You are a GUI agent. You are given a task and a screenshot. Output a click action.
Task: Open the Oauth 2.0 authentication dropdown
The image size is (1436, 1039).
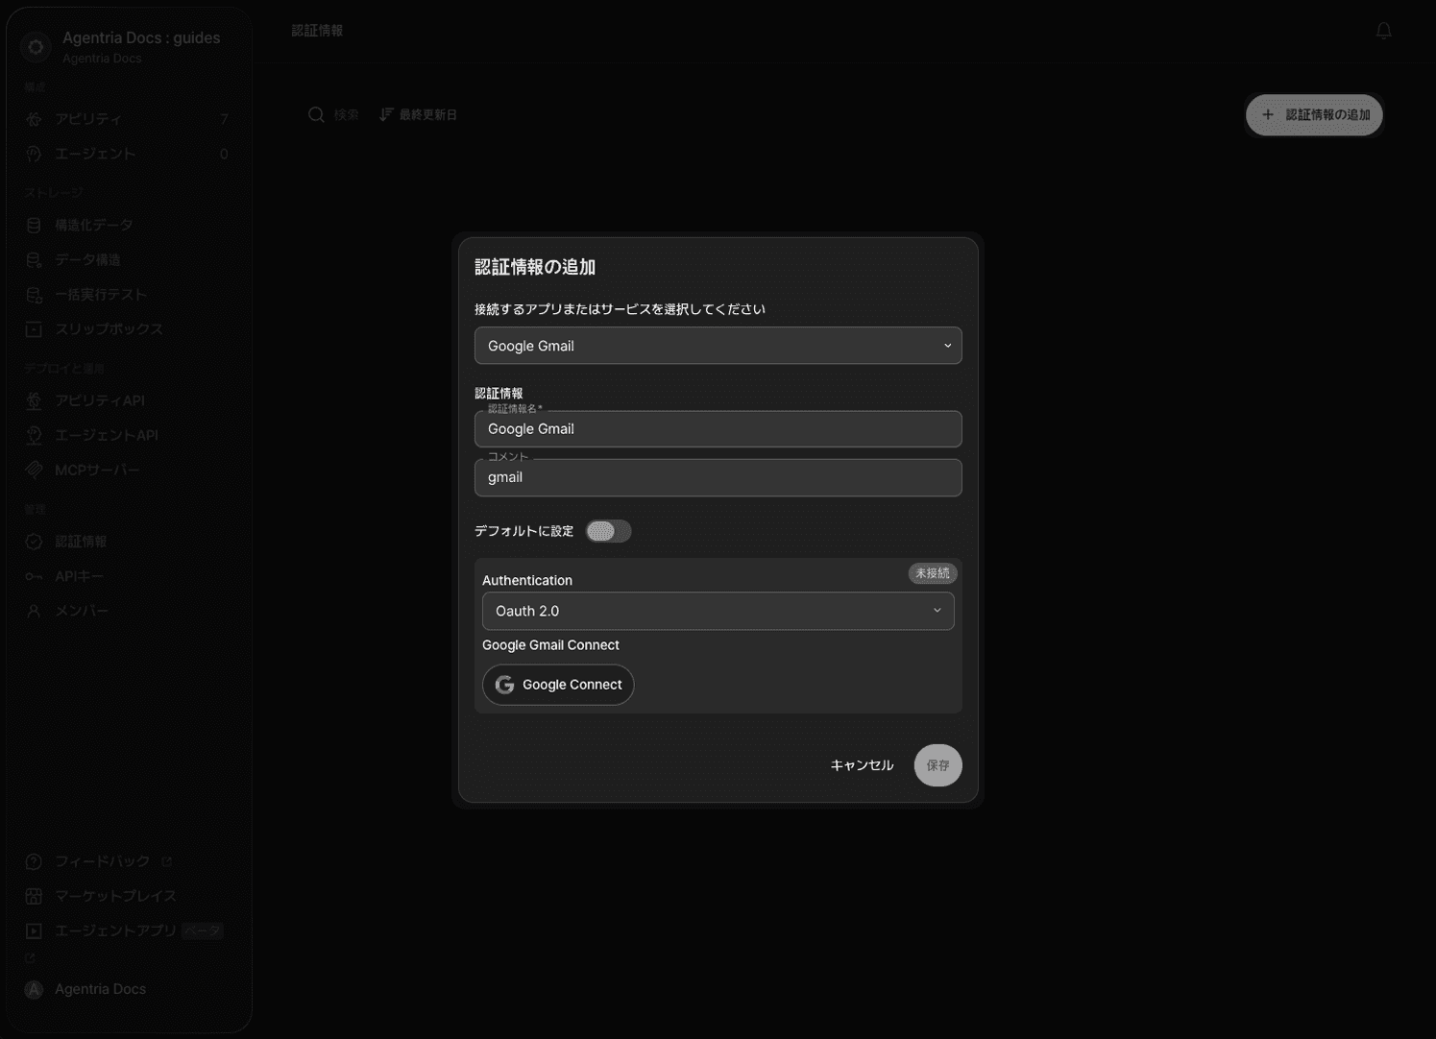click(x=718, y=611)
